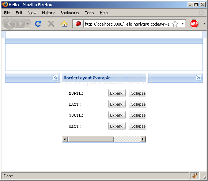Click Collapse button for SOUTH
This screenshot has height=181, width=208.
pyautogui.click(x=137, y=115)
